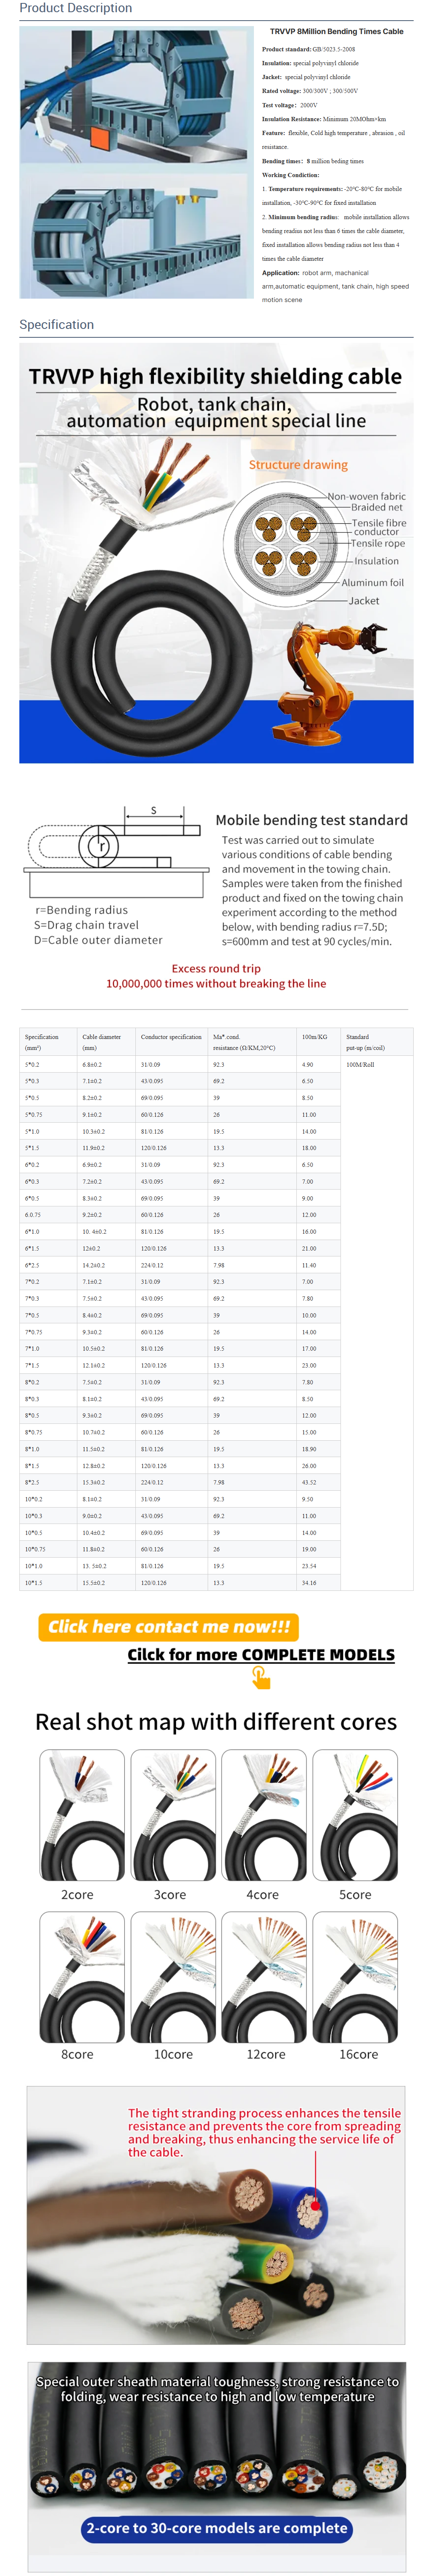Select the 10core cable thumbnail

click(173, 1977)
